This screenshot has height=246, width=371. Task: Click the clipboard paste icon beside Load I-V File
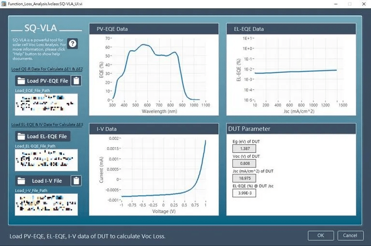[x=76, y=181]
